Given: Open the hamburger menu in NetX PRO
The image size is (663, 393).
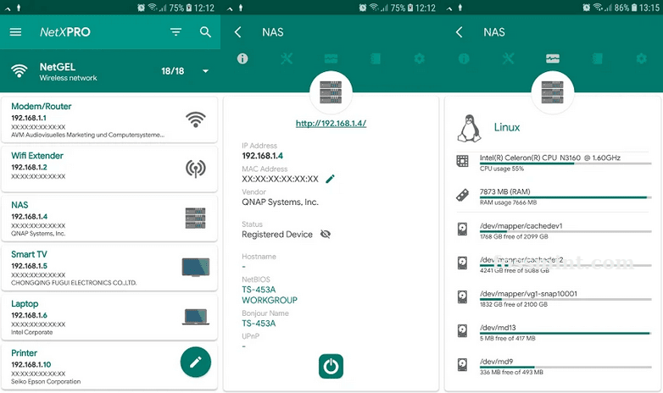Looking at the screenshot, I should [x=15, y=32].
